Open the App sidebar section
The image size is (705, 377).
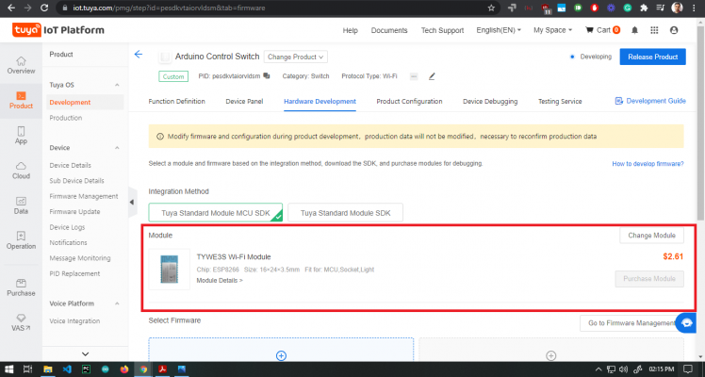pyautogui.click(x=21, y=136)
